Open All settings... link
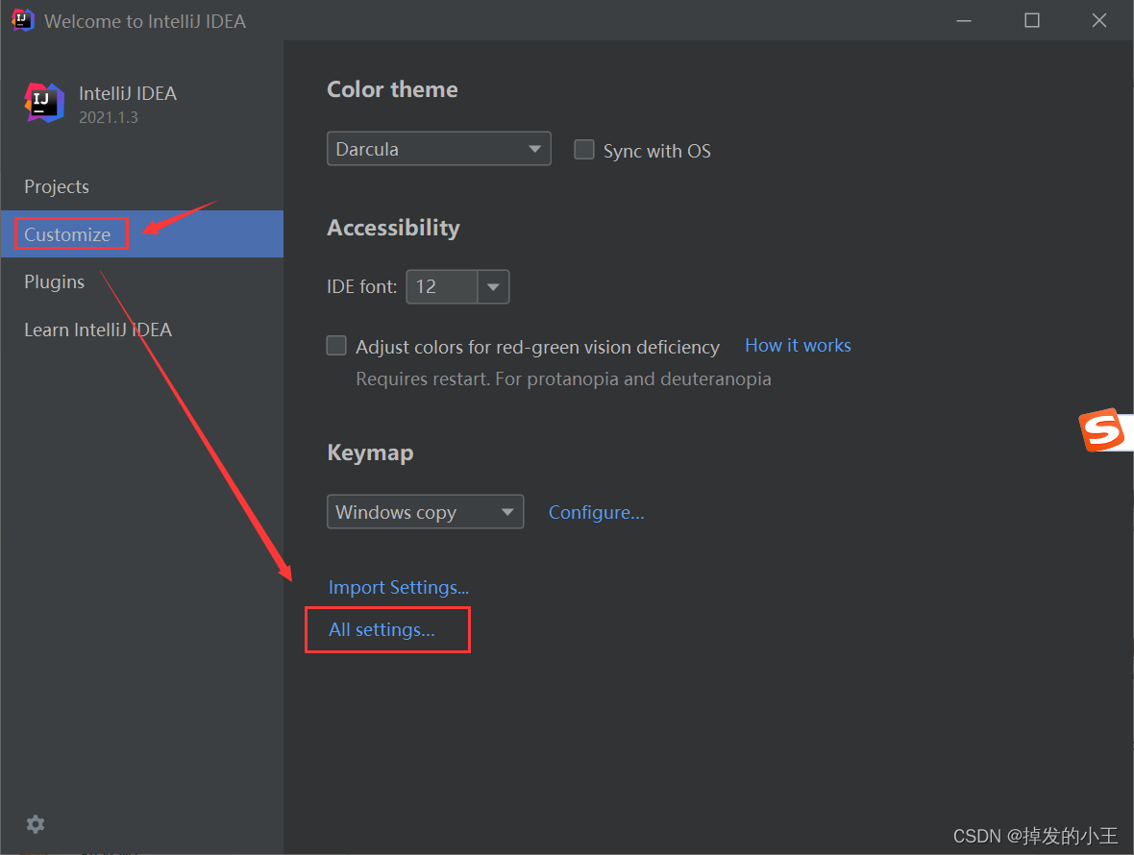Screen dimensions: 1134x855 (x=382, y=629)
